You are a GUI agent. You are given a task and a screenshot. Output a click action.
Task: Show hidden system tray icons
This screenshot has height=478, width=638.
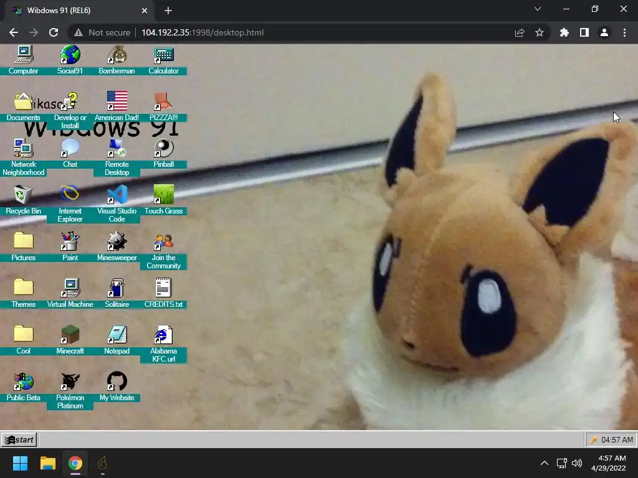click(545, 463)
